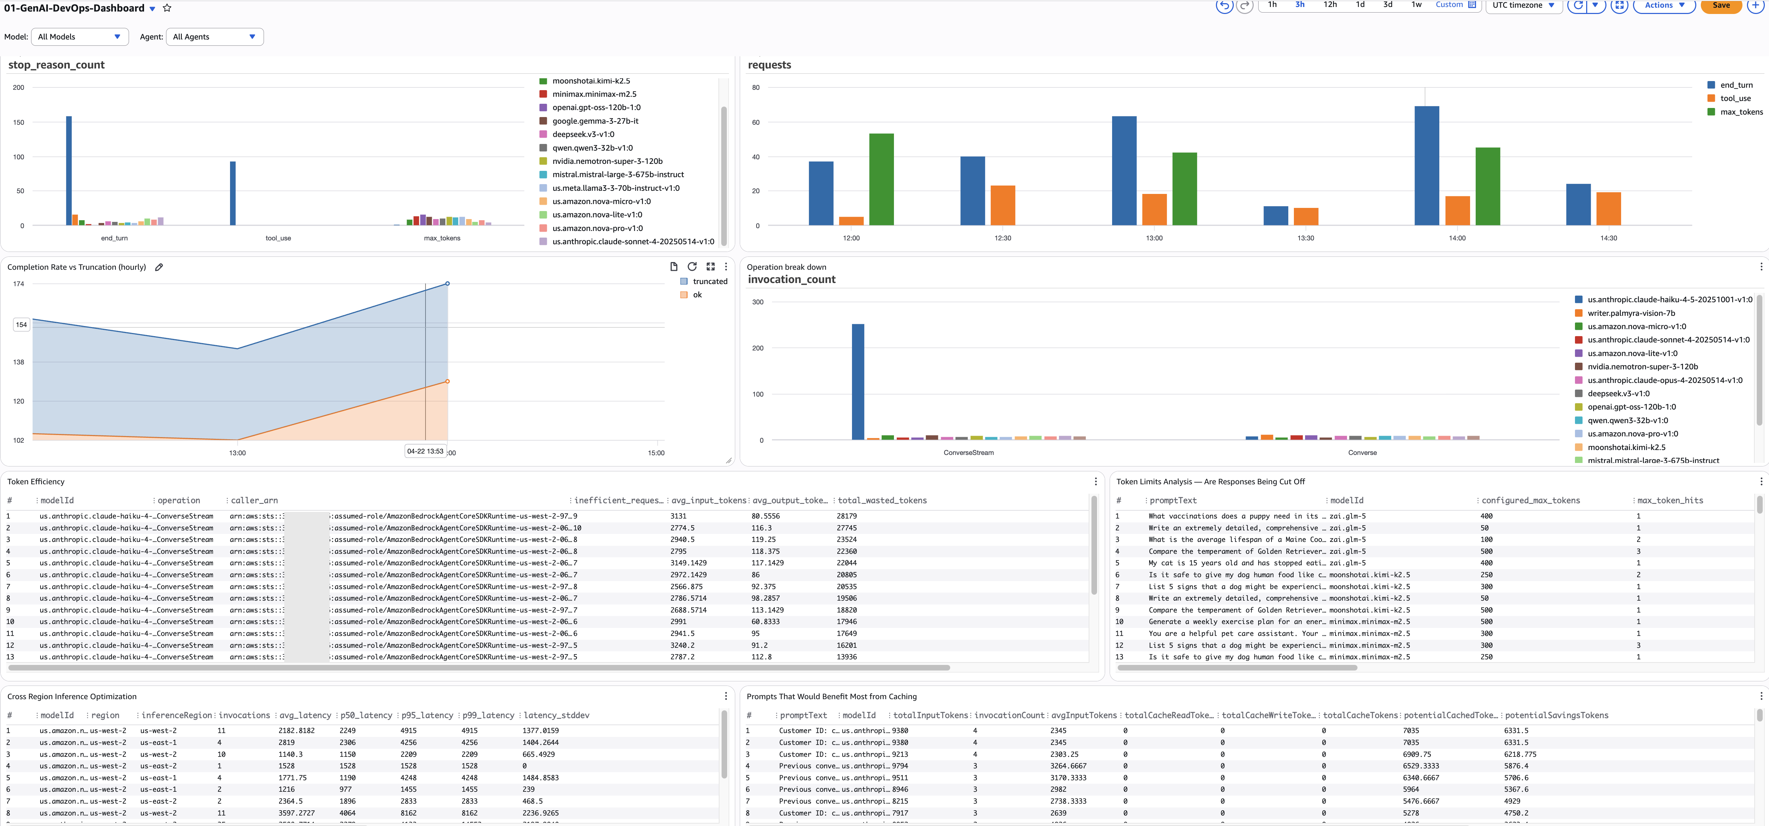Save the dashboard
This screenshot has width=1769, height=826.
point(1721,6)
